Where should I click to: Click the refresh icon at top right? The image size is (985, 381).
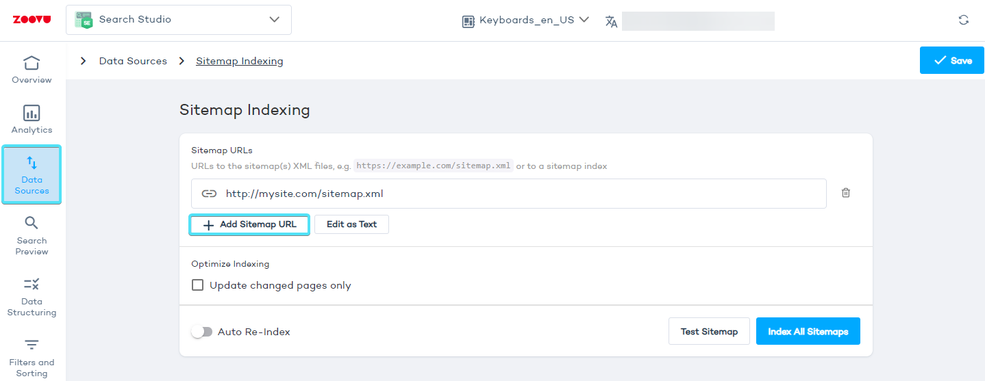click(963, 20)
